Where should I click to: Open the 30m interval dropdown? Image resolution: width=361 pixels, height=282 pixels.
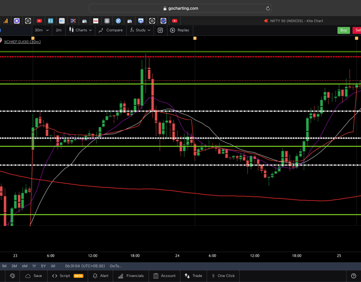pyautogui.click(x=42, y=30)
